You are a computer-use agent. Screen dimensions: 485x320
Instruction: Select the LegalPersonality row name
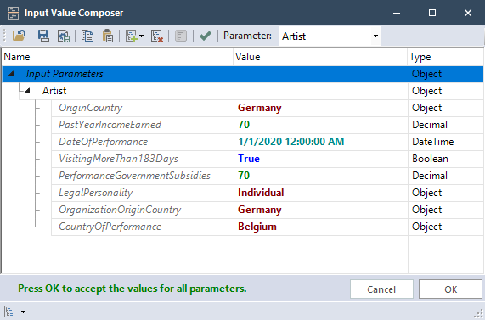coord(96,193)
